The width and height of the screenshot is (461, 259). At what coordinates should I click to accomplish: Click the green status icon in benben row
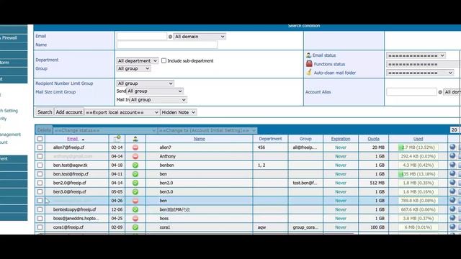135,165
